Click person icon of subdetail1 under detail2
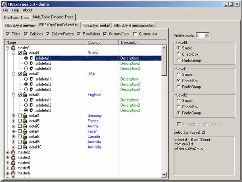Viewport: 242px width, 182px height. [x=31, y=79]
